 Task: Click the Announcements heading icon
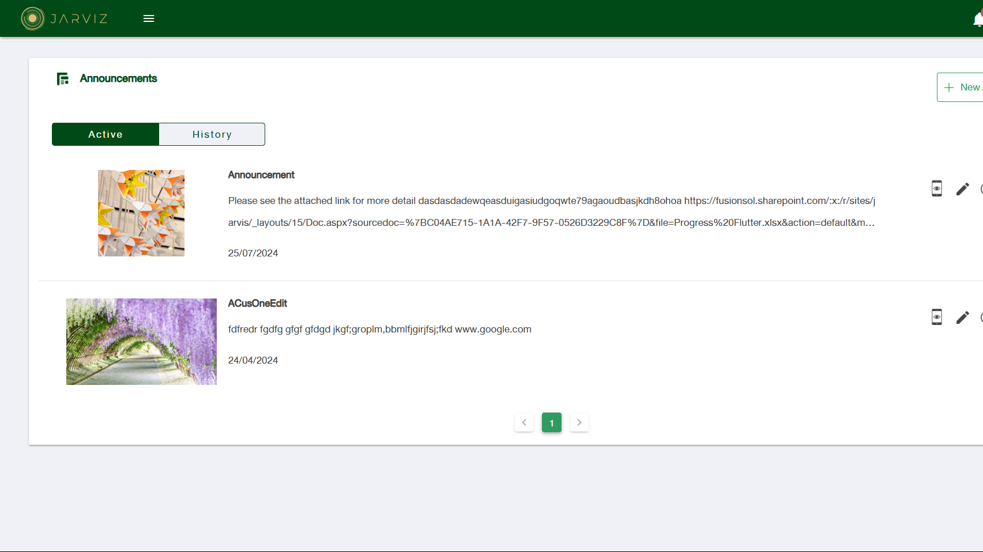63,79
